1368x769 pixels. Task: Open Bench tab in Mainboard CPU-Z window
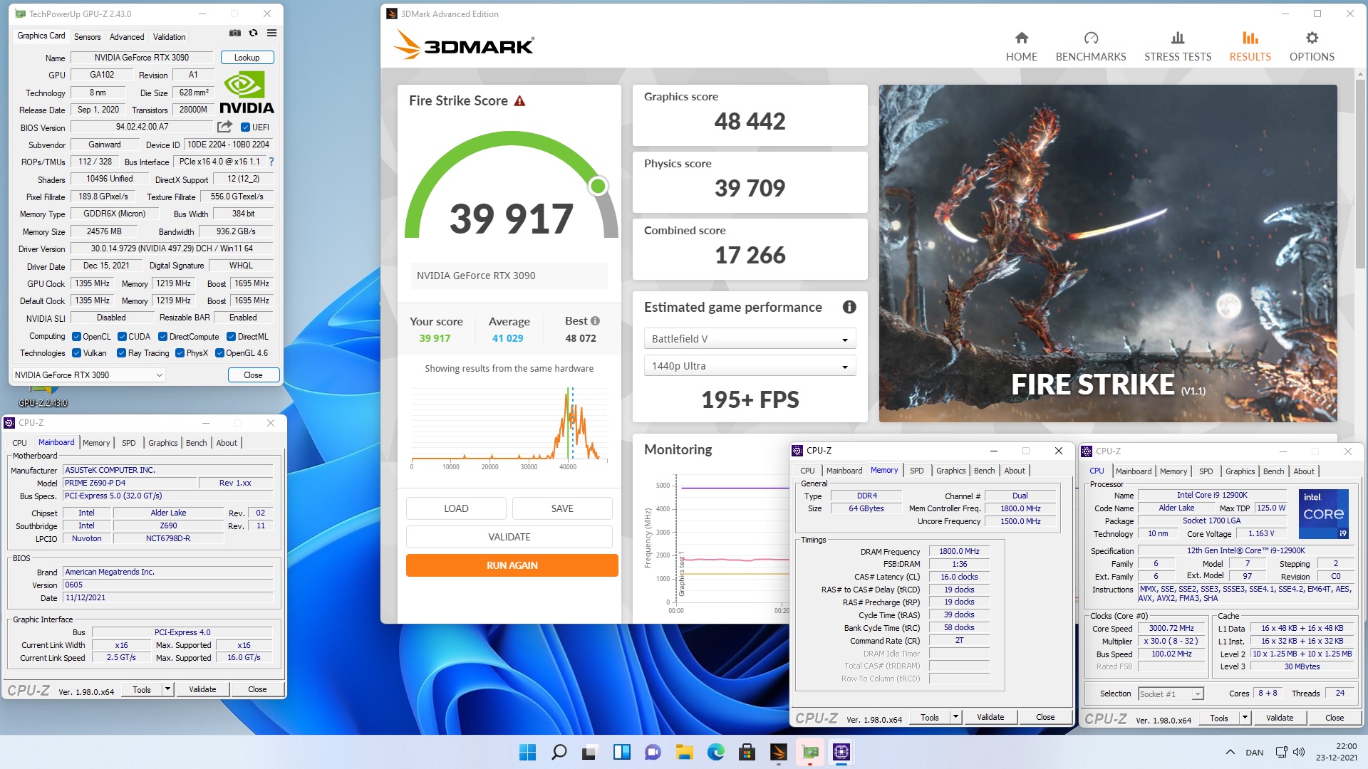click(196, 443)
